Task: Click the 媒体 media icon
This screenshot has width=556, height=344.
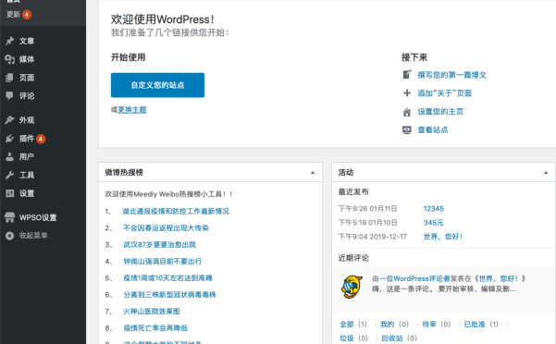Action: tap(9, 59)
